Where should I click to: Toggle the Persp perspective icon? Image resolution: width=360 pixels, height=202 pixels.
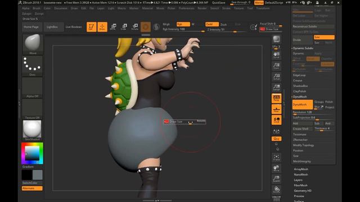276,98
